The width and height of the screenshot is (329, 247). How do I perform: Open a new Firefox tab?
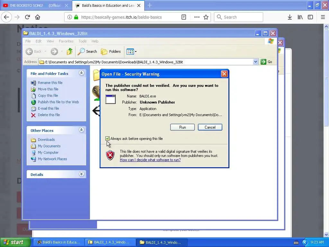[x=150, y=5]
